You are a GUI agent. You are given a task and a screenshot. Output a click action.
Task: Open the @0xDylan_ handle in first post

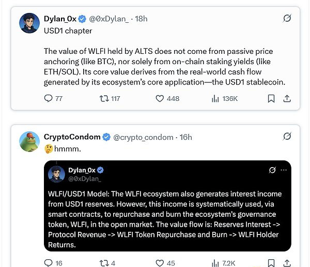[x=110, y=19]
